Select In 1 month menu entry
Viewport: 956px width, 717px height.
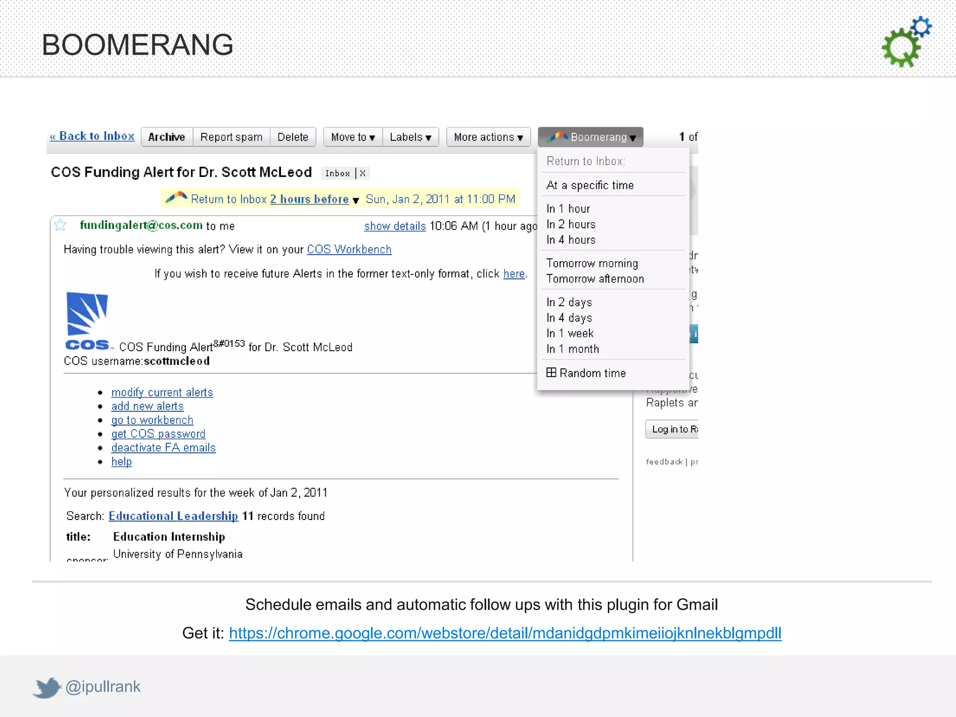pyautogui.click(x=573, y=349)
